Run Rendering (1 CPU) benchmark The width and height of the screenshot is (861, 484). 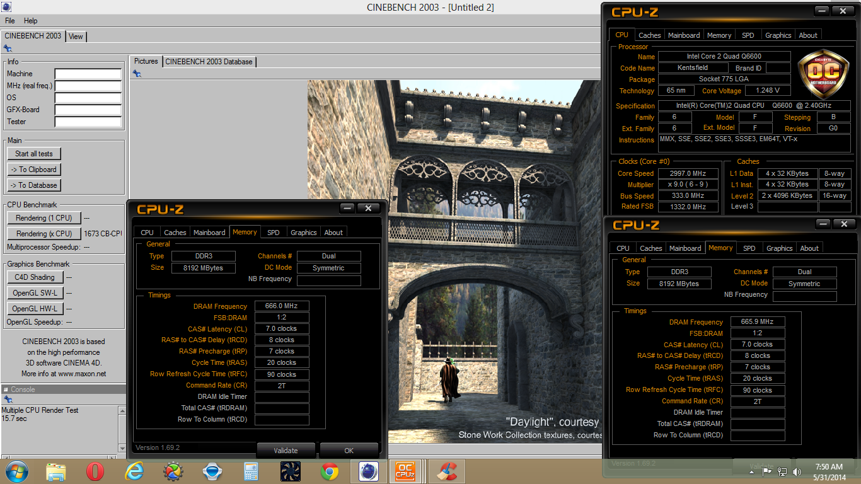click(44, 218)
